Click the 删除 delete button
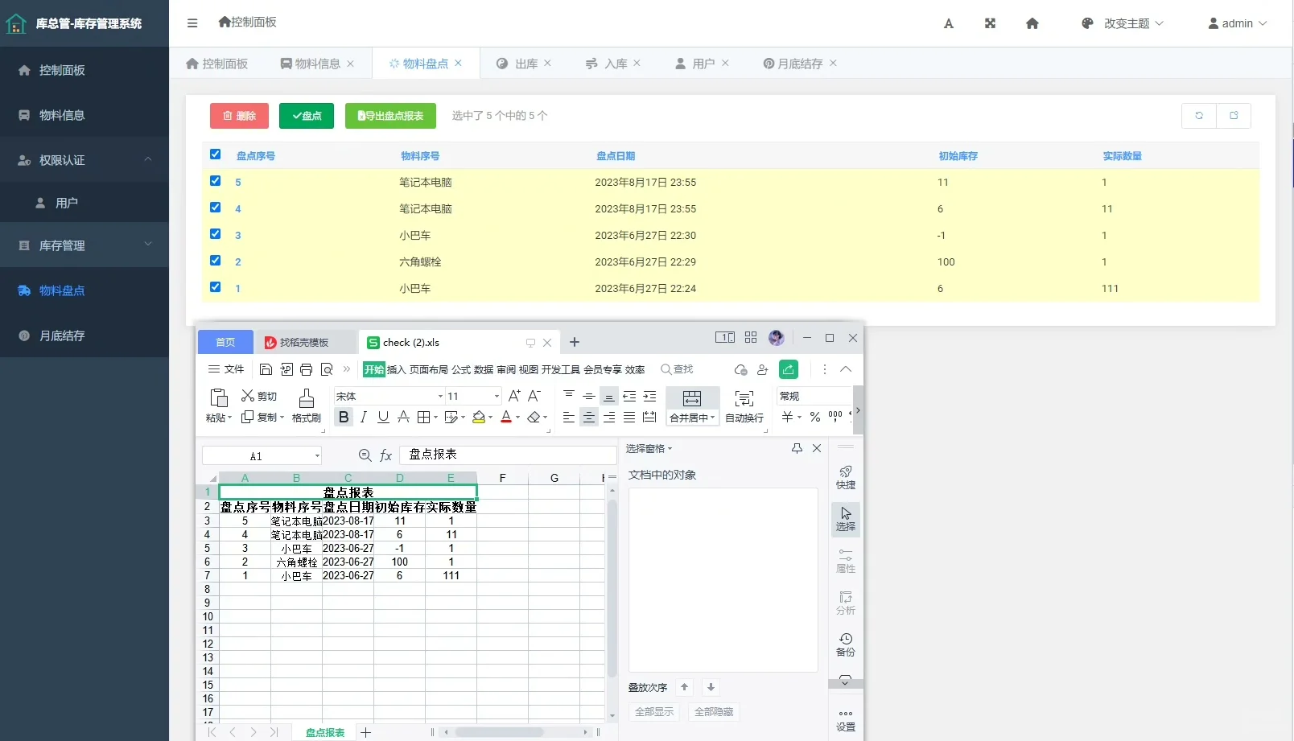 [238, 116]
